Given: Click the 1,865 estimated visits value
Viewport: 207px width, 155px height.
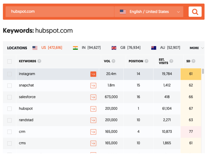Looking at the screenshot, I should point(167,143).
